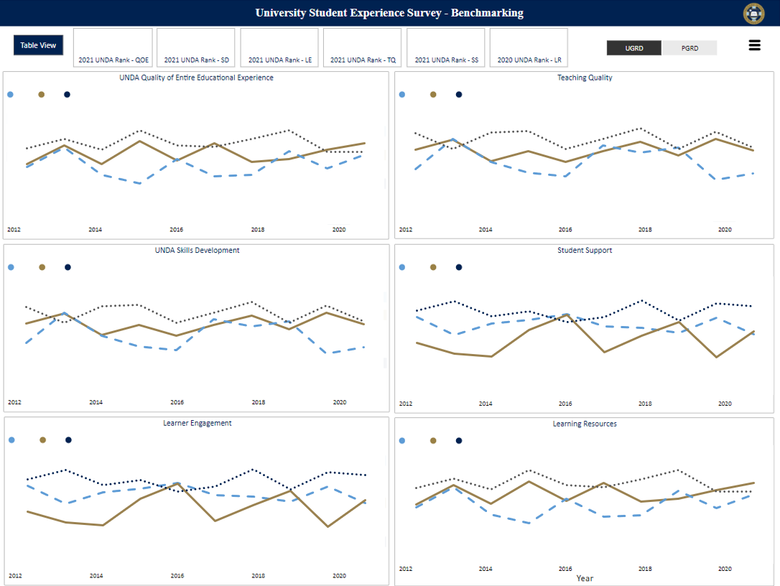Image resolution: width=780 pixels, height=586 pixels.
Task: Click gold legend dot in Learner Engagement chart
Action: pos(43,439)
